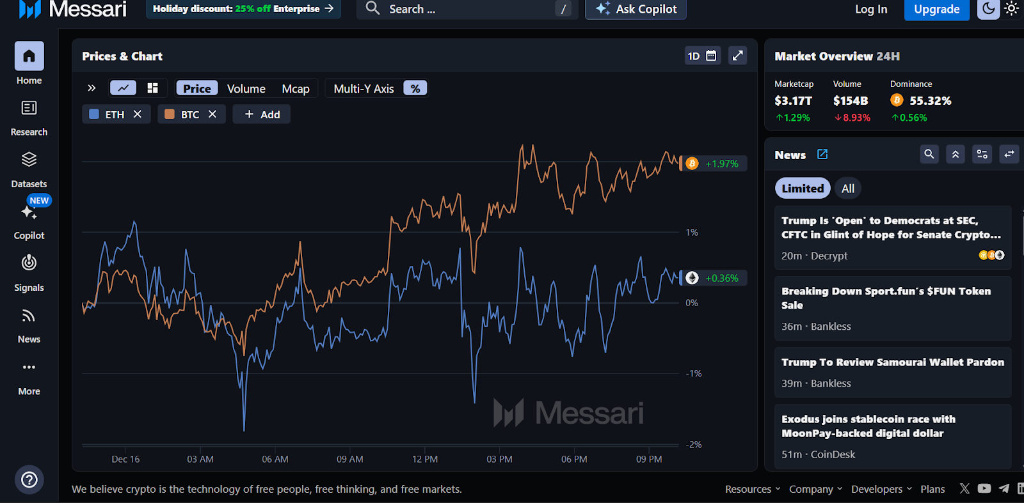
Task: Search news with magnifier icon
Action: click(x=929, y=154)
